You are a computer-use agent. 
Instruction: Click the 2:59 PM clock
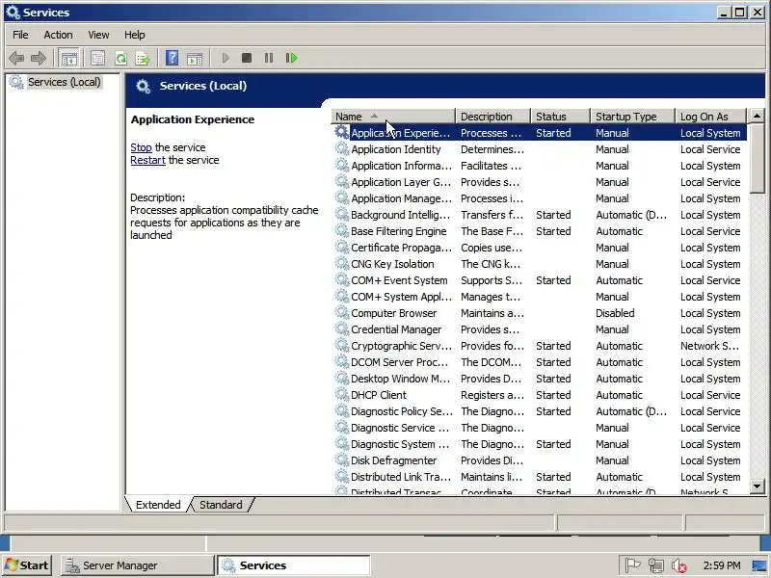[721, 565]
